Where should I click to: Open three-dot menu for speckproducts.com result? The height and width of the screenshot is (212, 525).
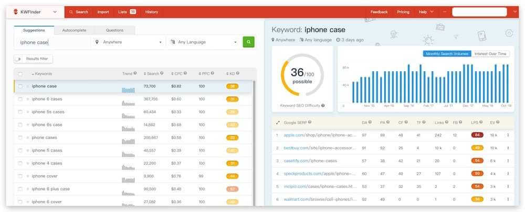(x=508, y=174)
